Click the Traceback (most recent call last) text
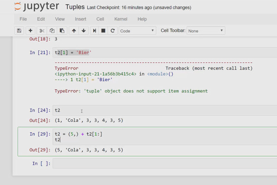Image resolution: width=277 pixels, height=185 pixels. [209, 68]
